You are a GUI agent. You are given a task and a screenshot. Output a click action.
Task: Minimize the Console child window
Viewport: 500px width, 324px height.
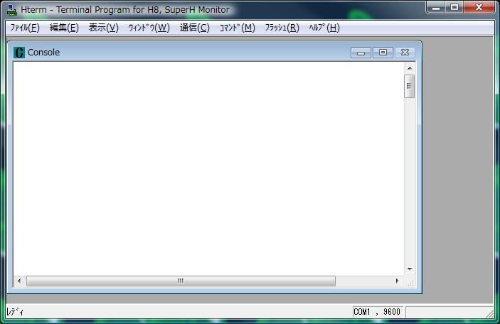361,53
